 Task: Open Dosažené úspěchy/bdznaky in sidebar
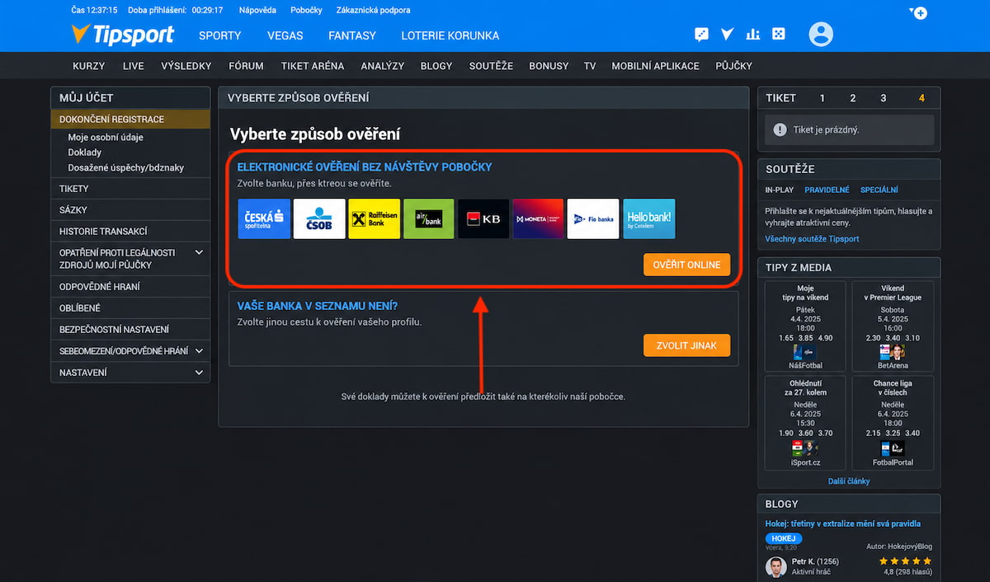coord(126,167)
